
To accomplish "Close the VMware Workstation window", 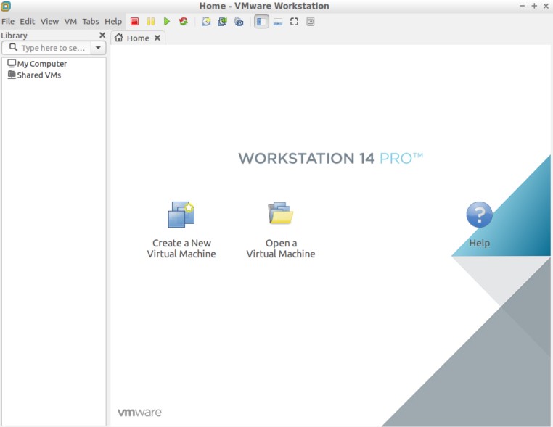I will pos(546,6).
